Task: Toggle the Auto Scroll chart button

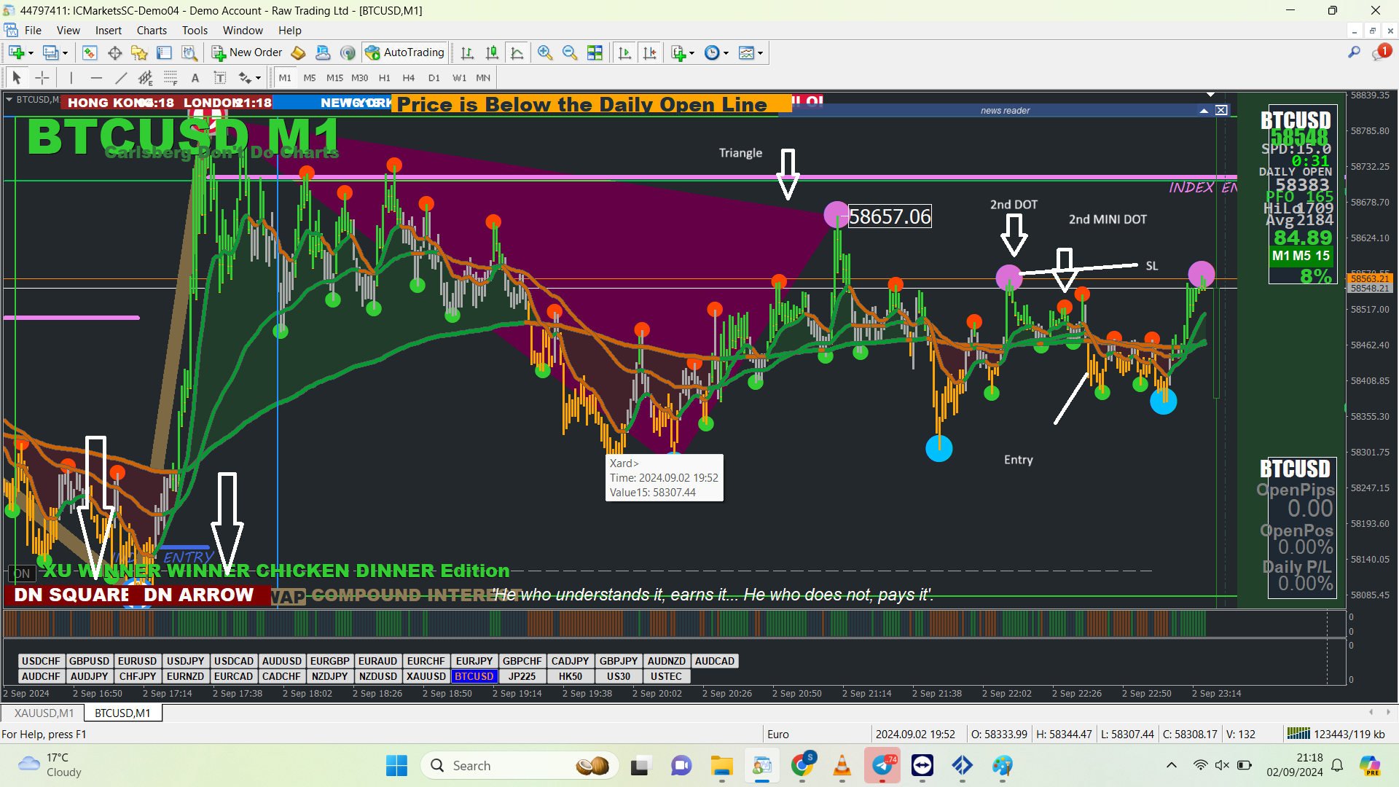Action: click(624, 52)
